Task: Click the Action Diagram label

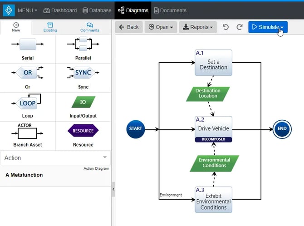Action: click(96, 168)
